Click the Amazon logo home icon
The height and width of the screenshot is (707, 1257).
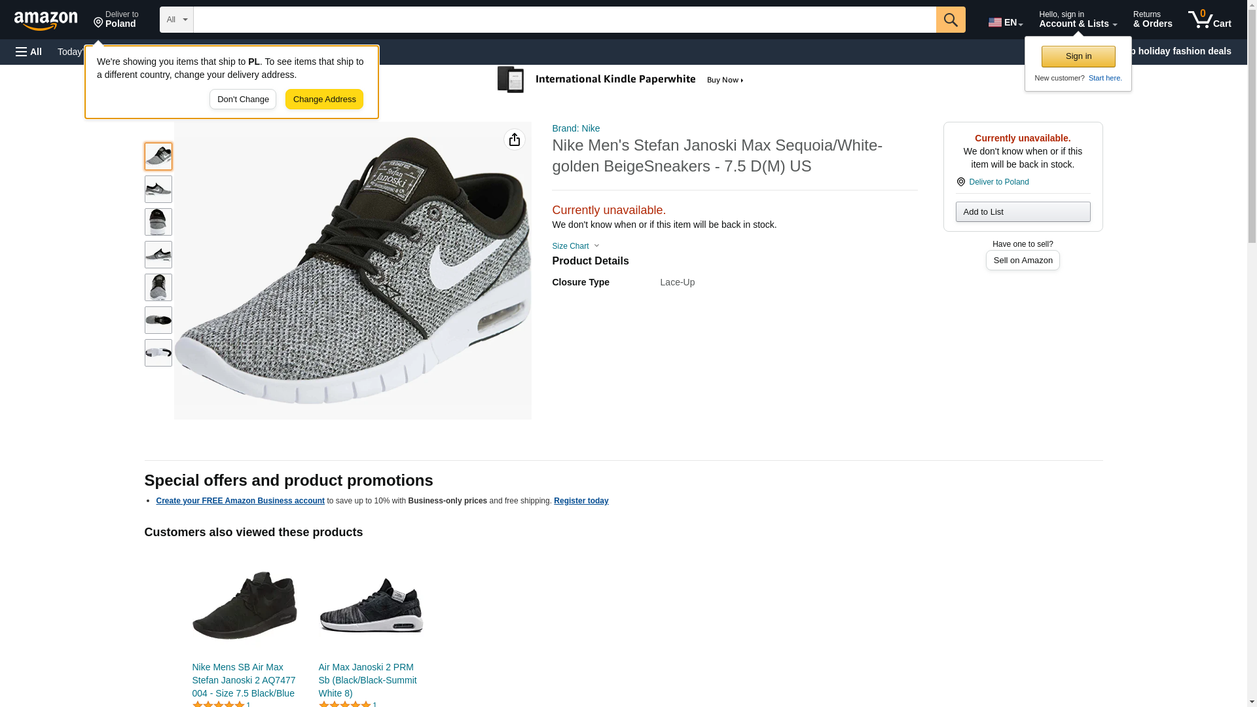46,20
